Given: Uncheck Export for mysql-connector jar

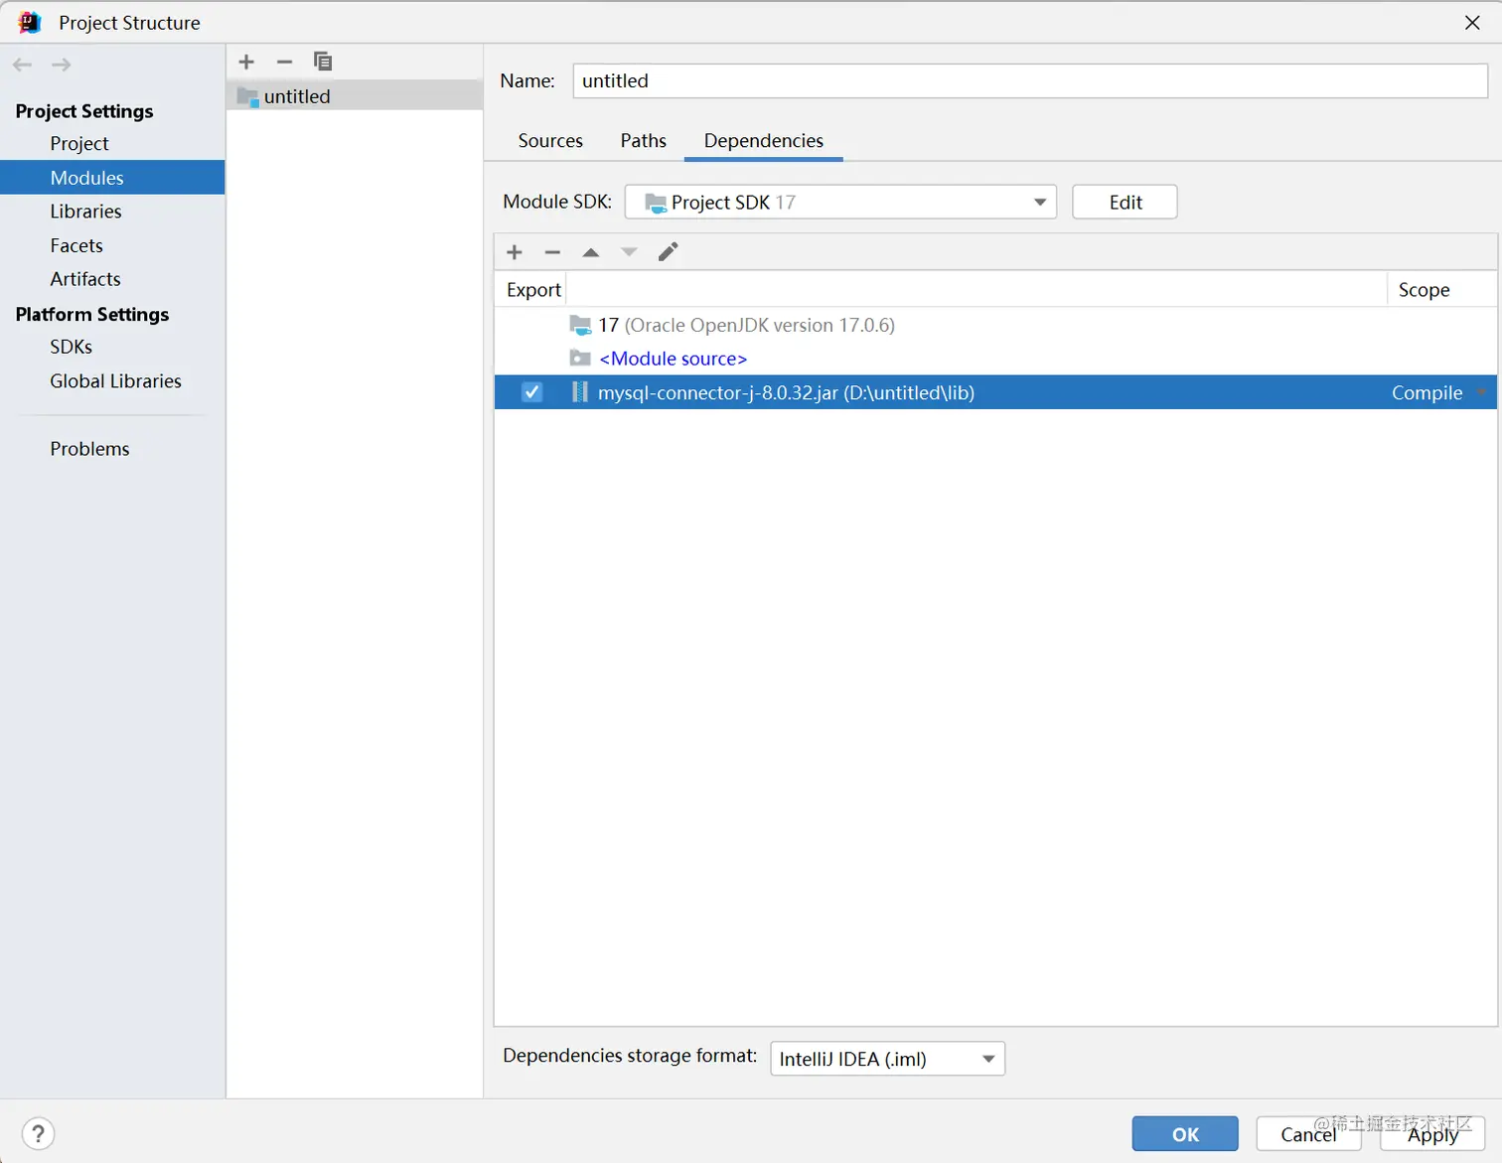Looking at the screenshot, I should click(x=532, y=392).
